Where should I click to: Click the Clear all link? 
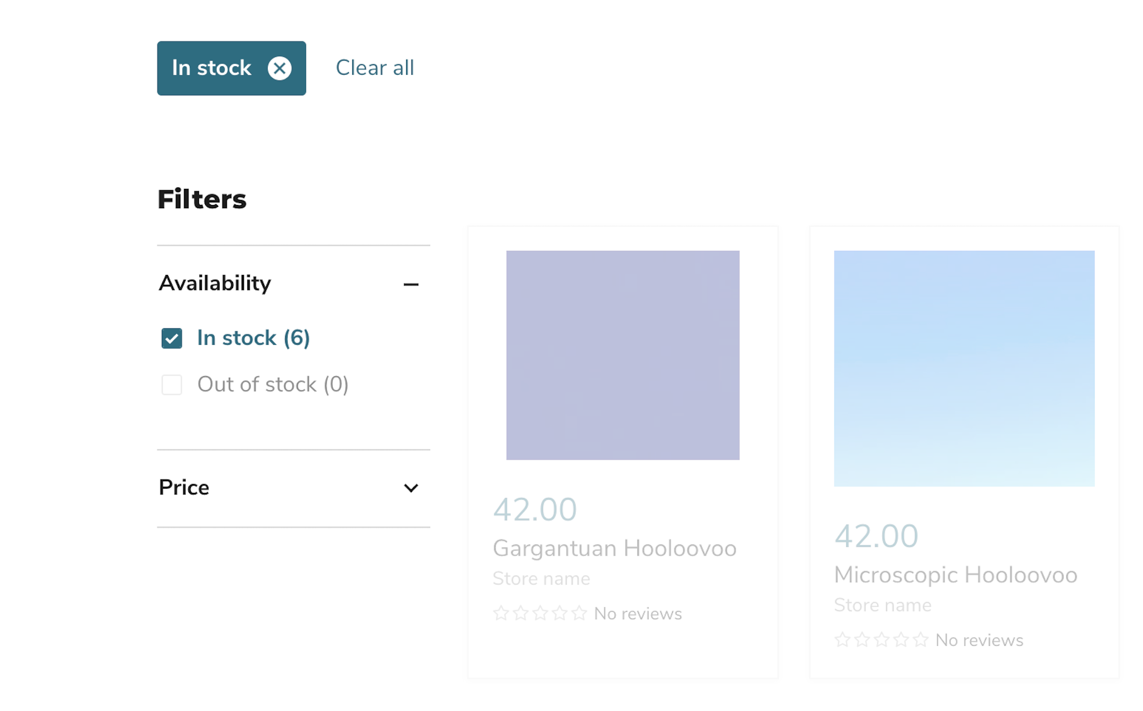[375, 68]
